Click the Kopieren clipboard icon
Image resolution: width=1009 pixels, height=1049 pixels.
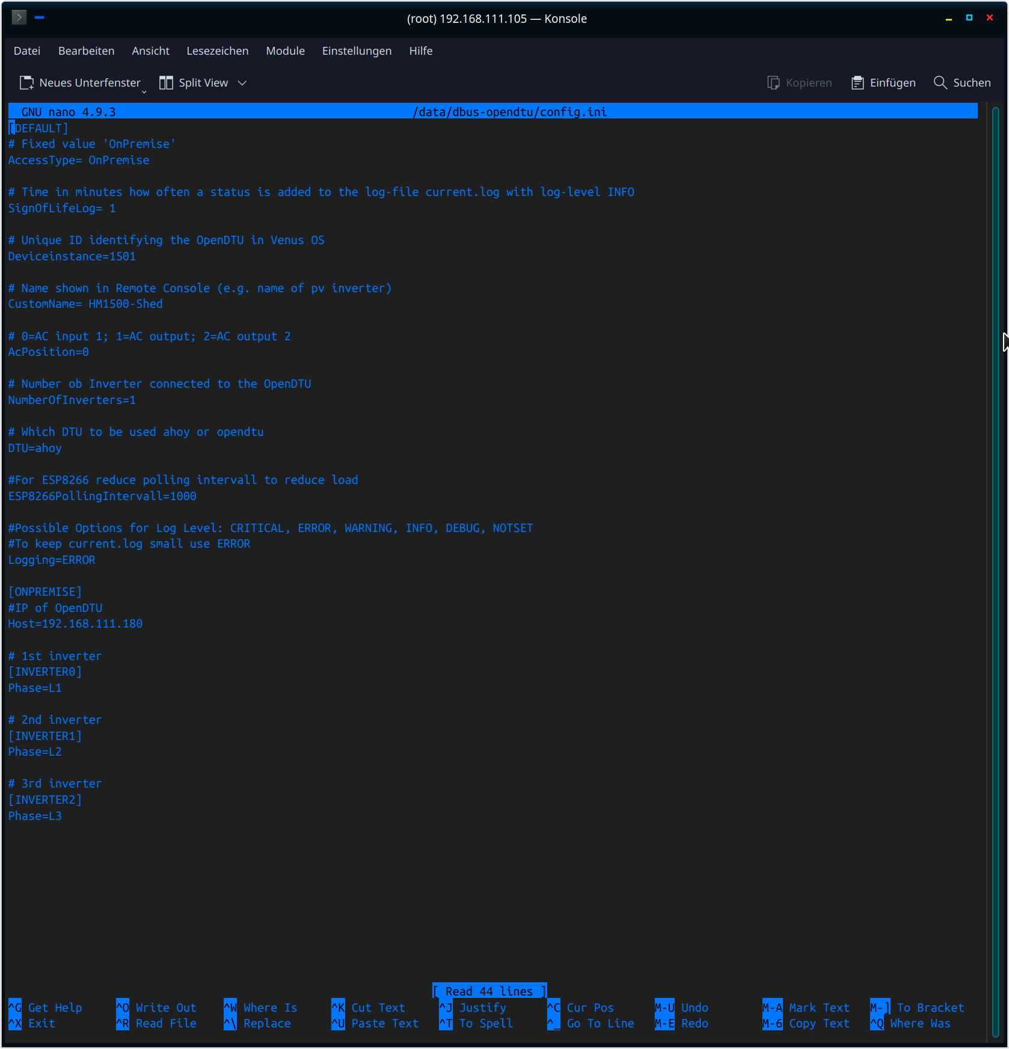point(772,82)
